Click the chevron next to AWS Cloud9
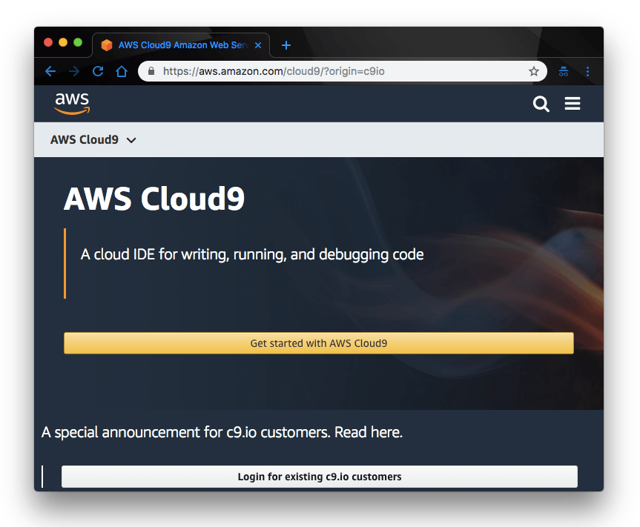Screen dimensions: 640x527 pos(131,140)
